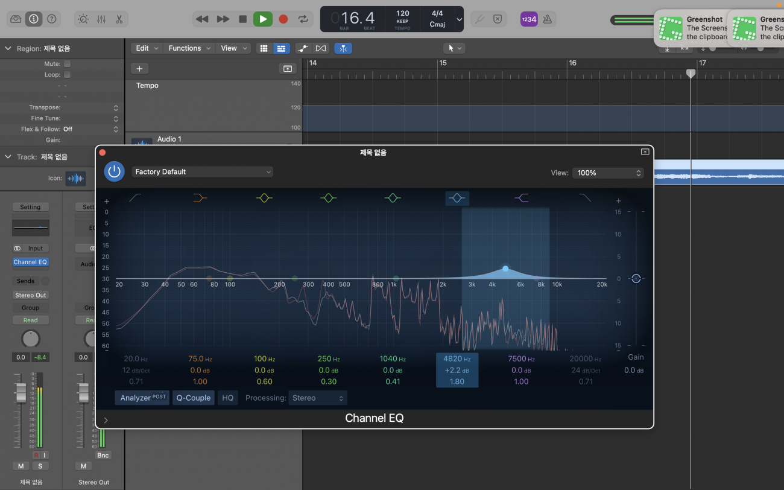This screenshot has width=784, height=490.
Task: Click the first channel strip volume fader
Action: (21, 394)
